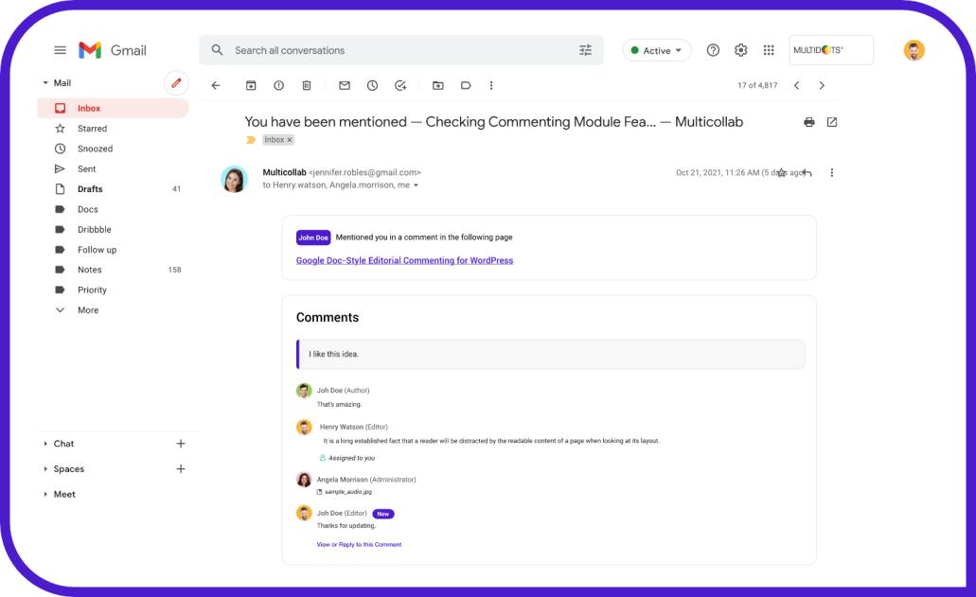The width and height of the screenshot is (976, 597).
Task: Print the whole conversation
Action: click(x=809, y=122)
